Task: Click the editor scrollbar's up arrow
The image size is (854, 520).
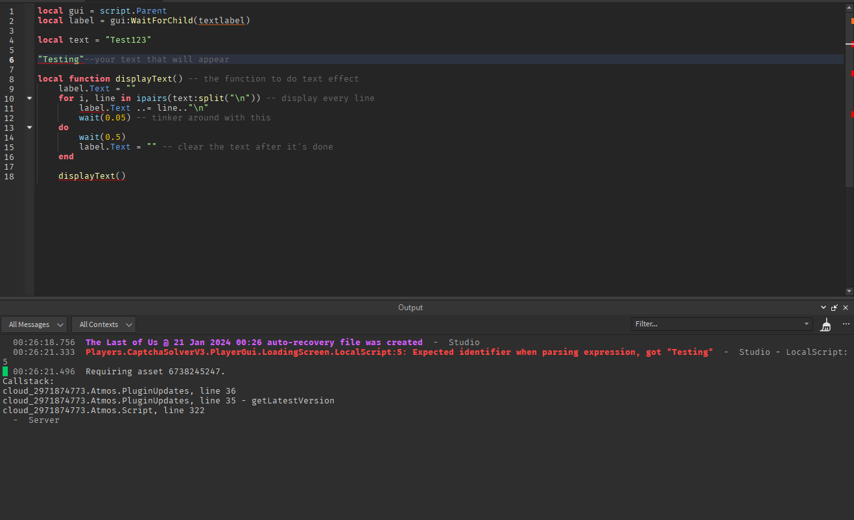Action: 849,6
